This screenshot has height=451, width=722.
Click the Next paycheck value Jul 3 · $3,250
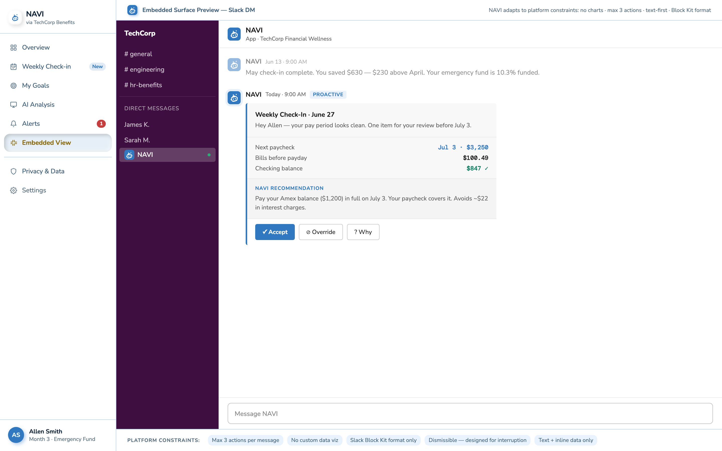[x=463, y=147]
